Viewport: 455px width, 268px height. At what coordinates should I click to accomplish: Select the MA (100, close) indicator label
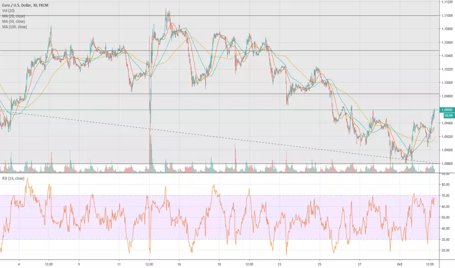click(15, 27)
